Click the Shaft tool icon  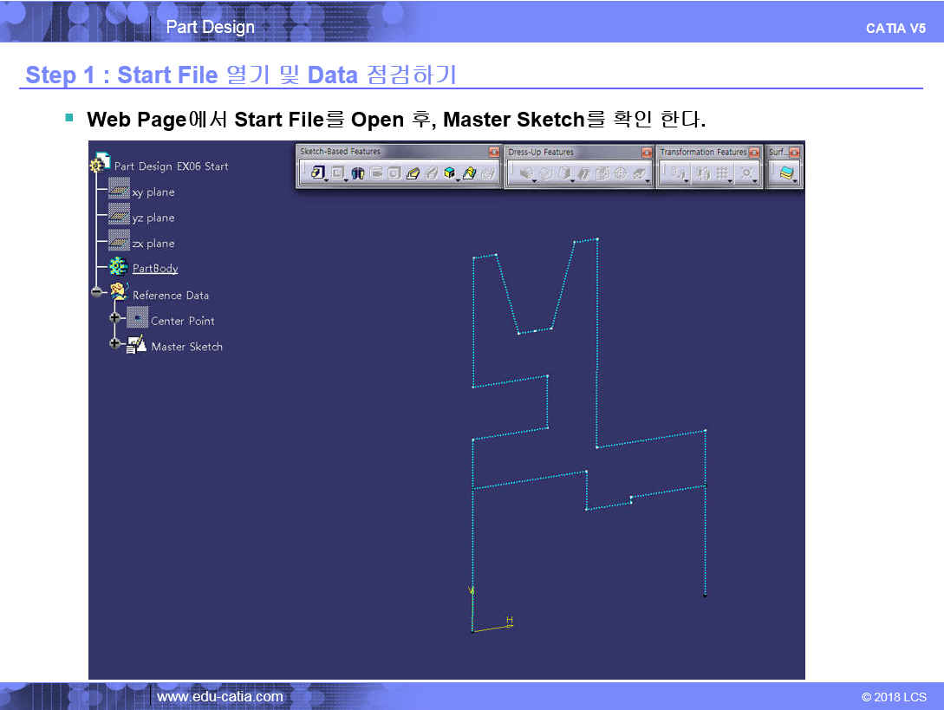coord(358,173)
